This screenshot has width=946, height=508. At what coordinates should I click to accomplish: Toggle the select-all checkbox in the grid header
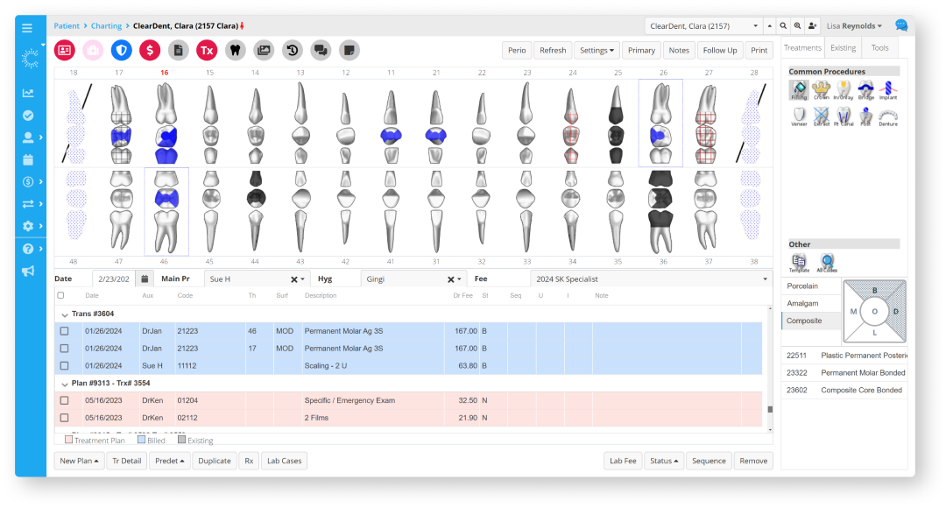(60, 296)
